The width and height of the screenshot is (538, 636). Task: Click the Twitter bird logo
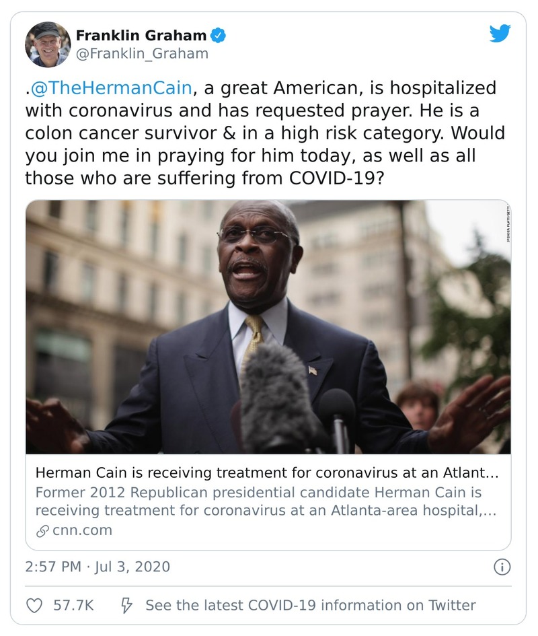point(499,34)
